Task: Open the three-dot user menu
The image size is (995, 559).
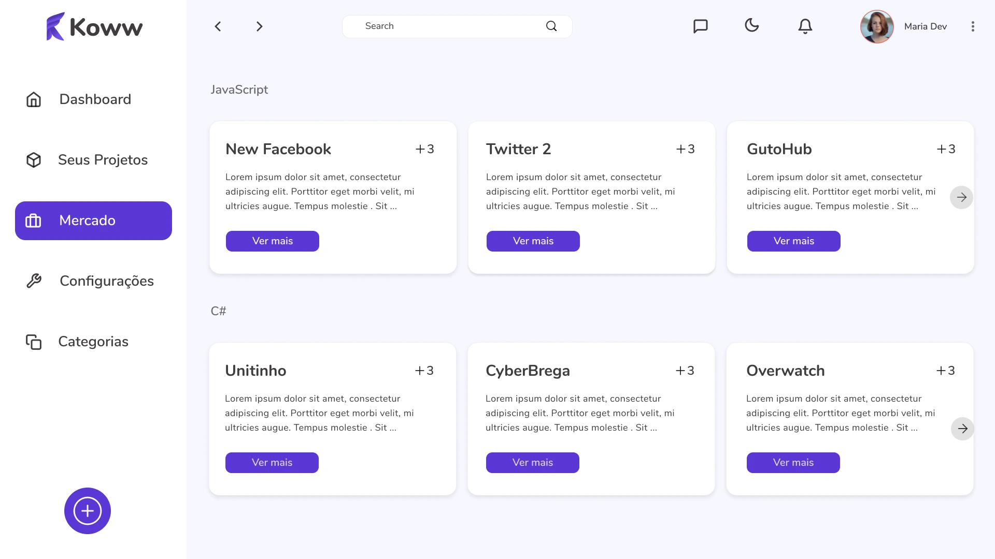Action: [973, 26]
